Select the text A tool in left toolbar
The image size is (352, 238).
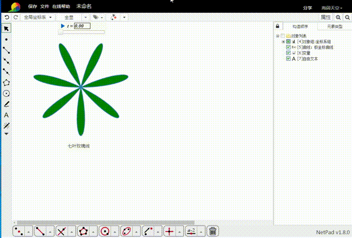tap(6, 115)
